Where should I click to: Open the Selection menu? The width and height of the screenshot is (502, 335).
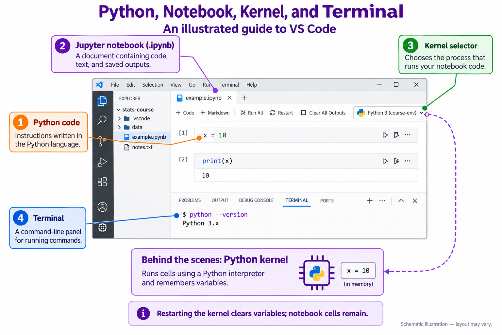coord(153,85)
